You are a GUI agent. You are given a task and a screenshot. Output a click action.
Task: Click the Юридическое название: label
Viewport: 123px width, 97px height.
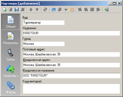point(39,70)
